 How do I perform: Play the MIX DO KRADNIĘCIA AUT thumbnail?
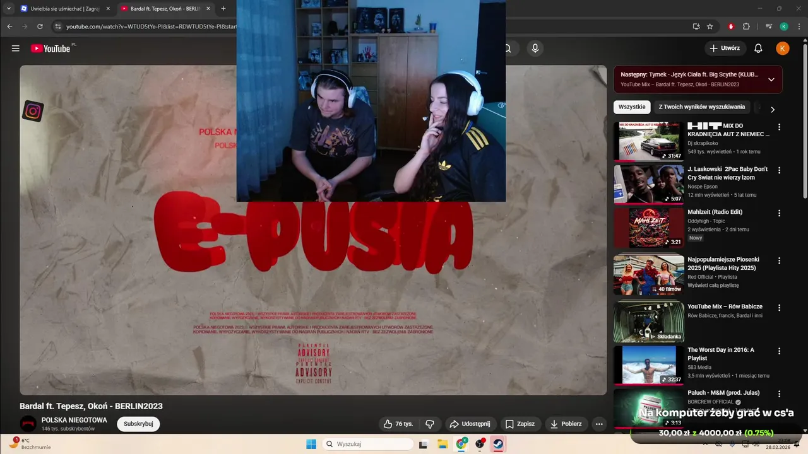649,141
